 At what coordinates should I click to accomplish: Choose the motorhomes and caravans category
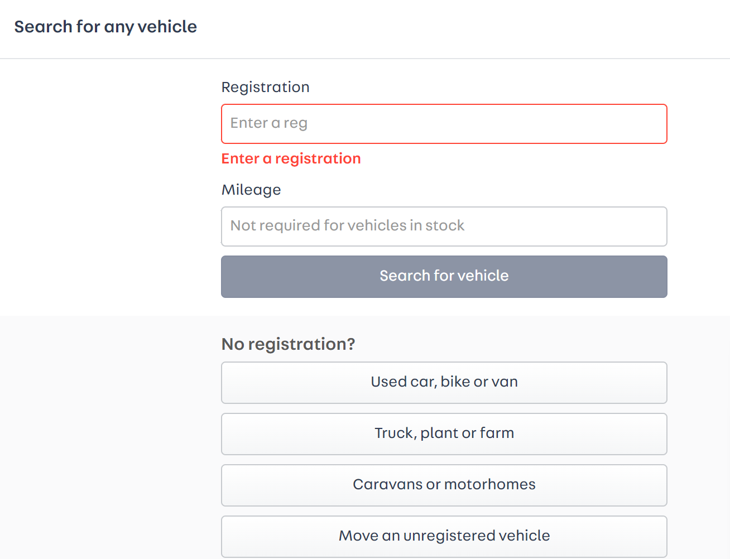click(x=444, y=485)
